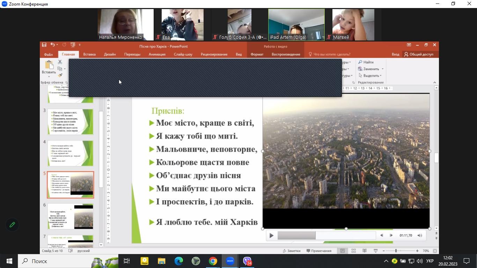Screen dimensions: 477x268
Task: Open the copy options dropdown arrow
Action: point(65,69)
